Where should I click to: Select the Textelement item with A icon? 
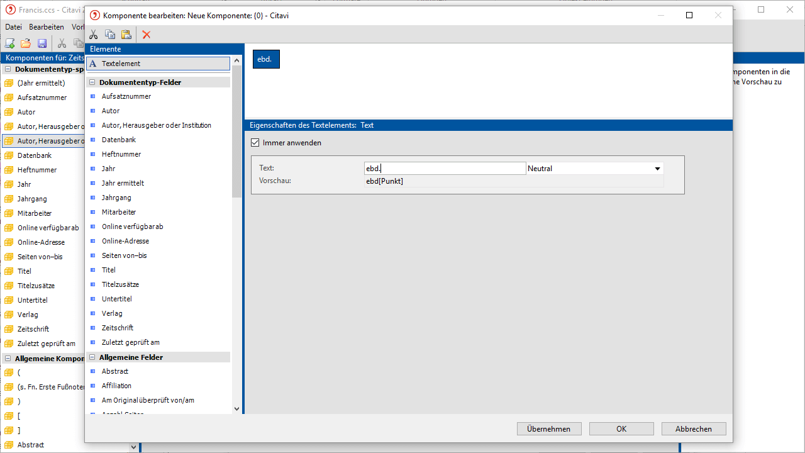[x=158, y=64]
